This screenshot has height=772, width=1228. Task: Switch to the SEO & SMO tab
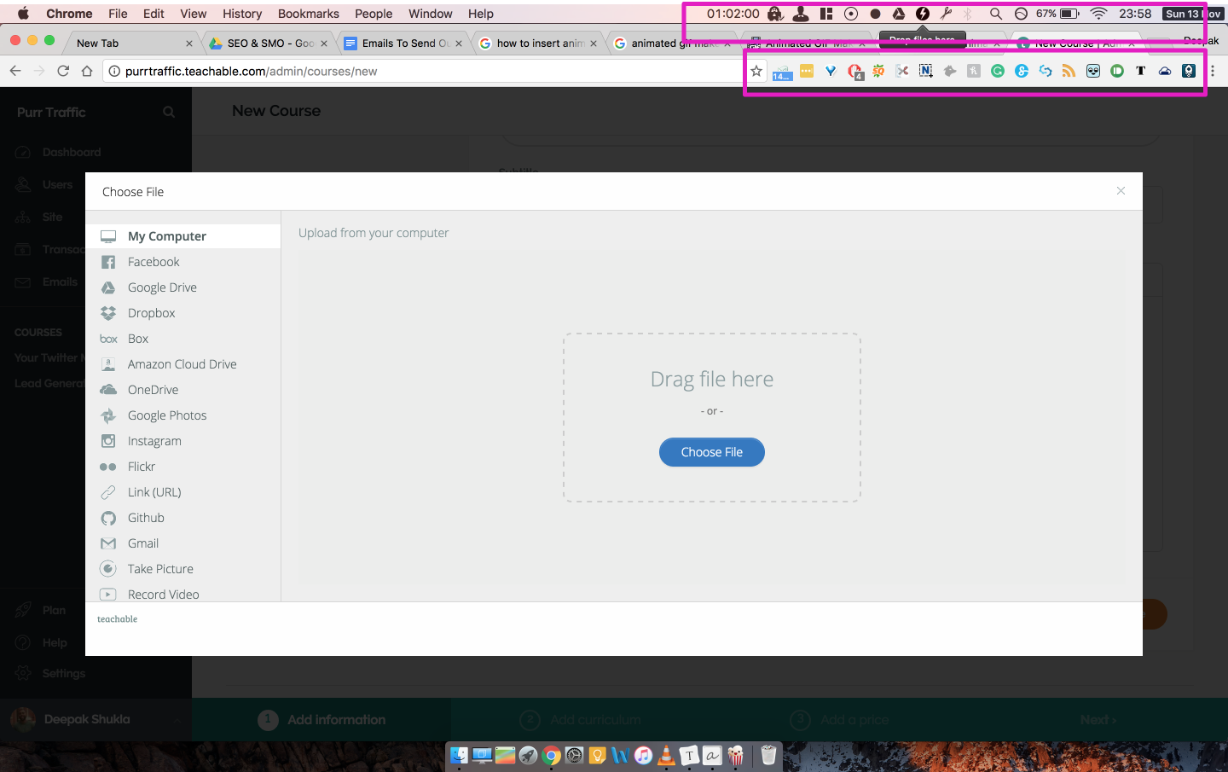coord(269,43)
